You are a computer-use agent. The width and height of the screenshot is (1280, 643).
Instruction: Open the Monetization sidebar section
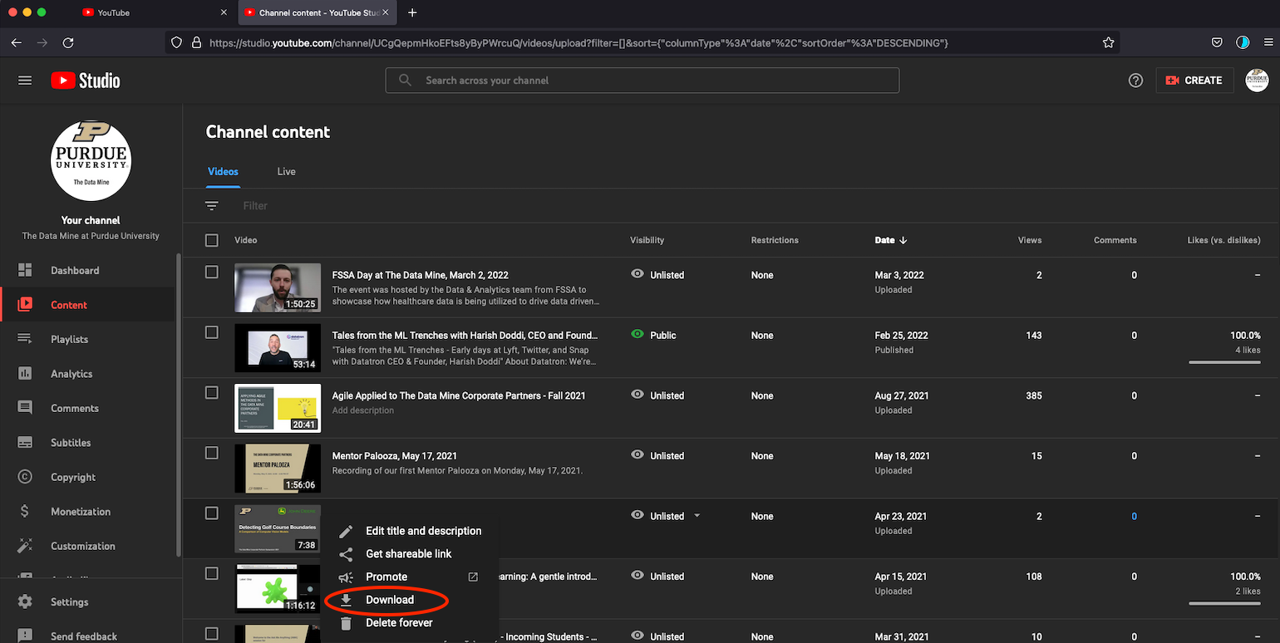coord(80,512)
